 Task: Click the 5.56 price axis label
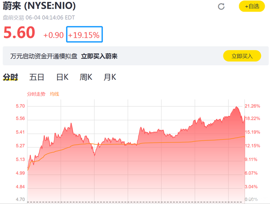[x=20, y=119]
